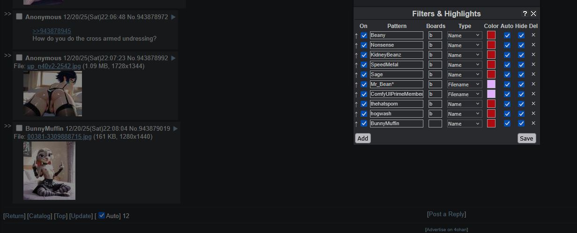Screen dimensions: 577x233
Task: Delete the KidneyBeanz filter
Action: point(533,55)
